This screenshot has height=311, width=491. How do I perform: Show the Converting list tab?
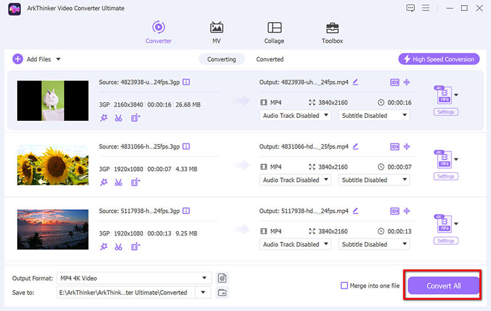pyautogui.click(x=222, y=59)
